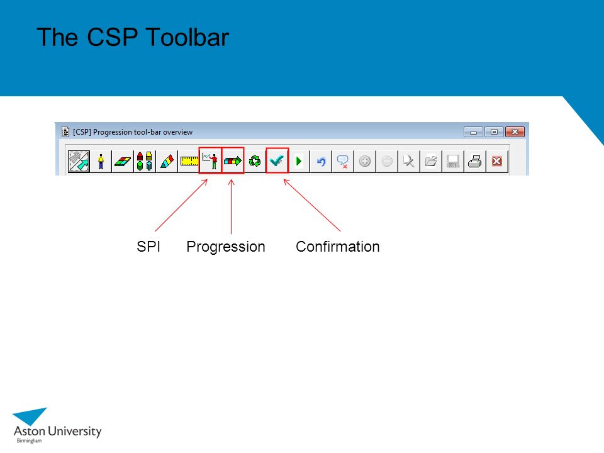Click the open folder icon
The image size is (604, 453).
(430, 161)
